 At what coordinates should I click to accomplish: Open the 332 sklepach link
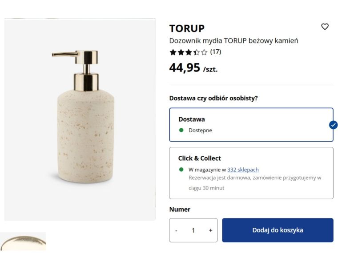[x=243, y=170]
